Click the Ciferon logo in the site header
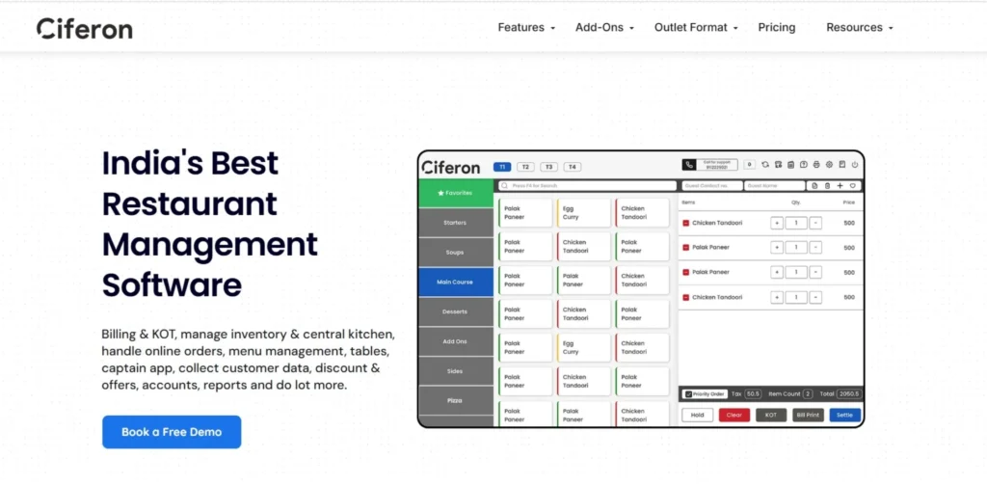This screenshot has height=485, width=987. [85, 28]
